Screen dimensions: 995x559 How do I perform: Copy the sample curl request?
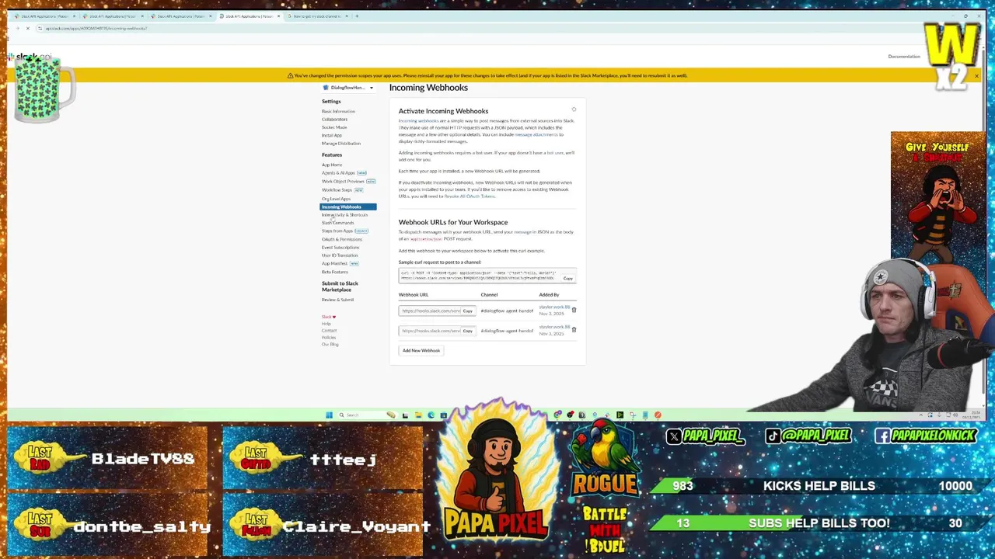tap(567, 279)
